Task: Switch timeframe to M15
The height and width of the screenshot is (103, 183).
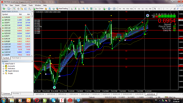Action: [x=128, y=9]
